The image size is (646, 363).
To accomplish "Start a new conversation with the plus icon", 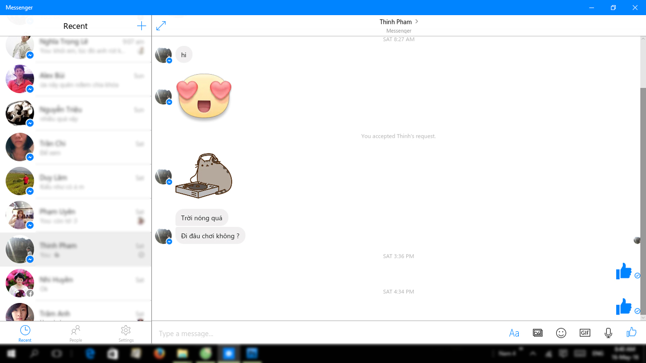I will tap(141, 26).
